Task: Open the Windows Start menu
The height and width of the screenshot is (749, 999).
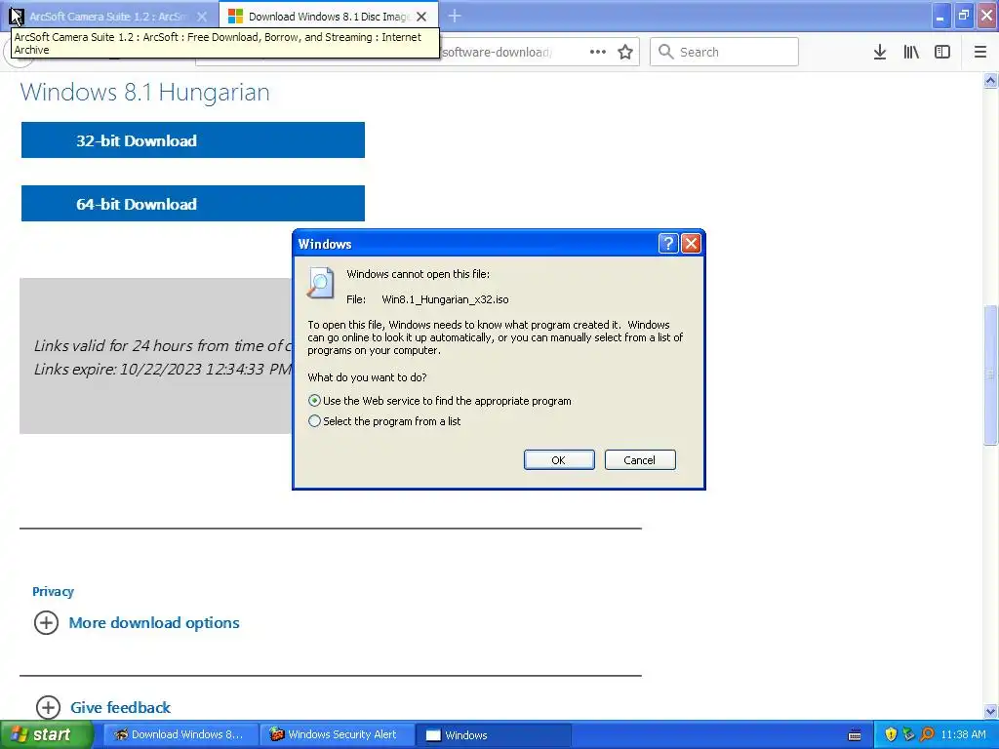Action: click(46, 734)
